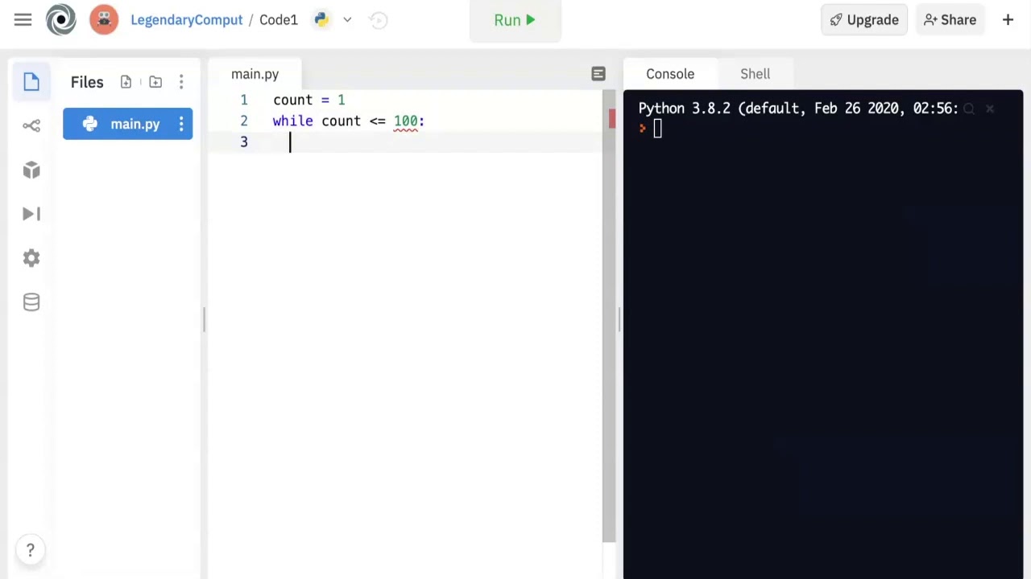Screen dimensions: 1031x579
Task: Run the program with Run button
Action: pos(515,20)
